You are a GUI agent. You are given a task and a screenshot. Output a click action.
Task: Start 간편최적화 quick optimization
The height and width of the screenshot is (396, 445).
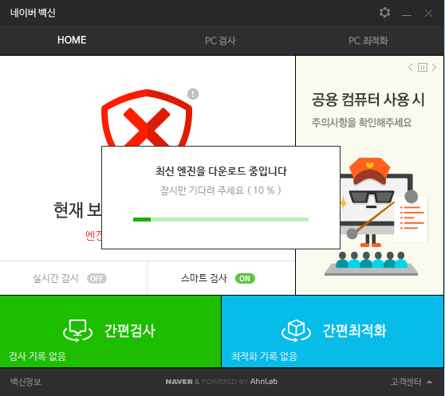(x=333, y=331)
